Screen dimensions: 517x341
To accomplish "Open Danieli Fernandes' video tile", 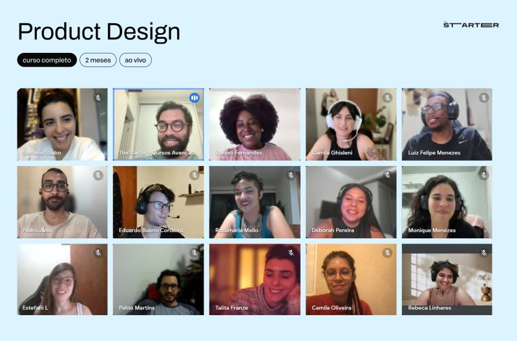I will (255, 124).
